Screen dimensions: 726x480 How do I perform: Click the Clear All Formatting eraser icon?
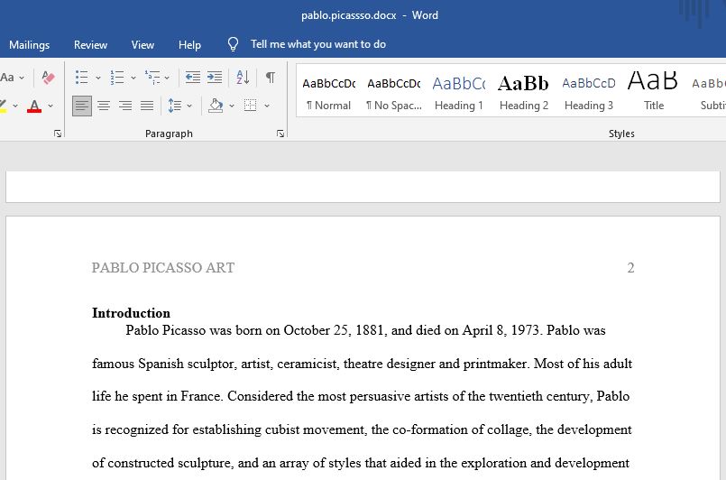pos(48,77)
